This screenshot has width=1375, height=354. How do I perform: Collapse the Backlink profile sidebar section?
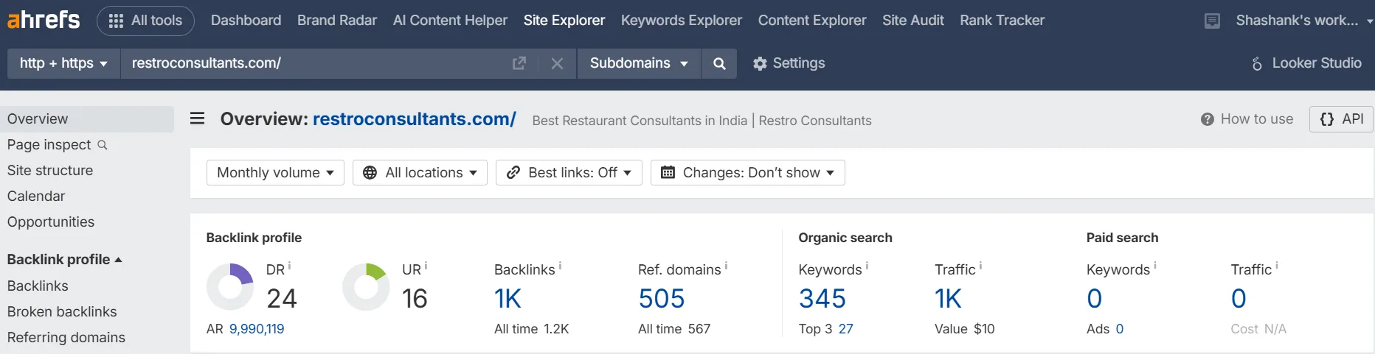[x=64, y=259]
